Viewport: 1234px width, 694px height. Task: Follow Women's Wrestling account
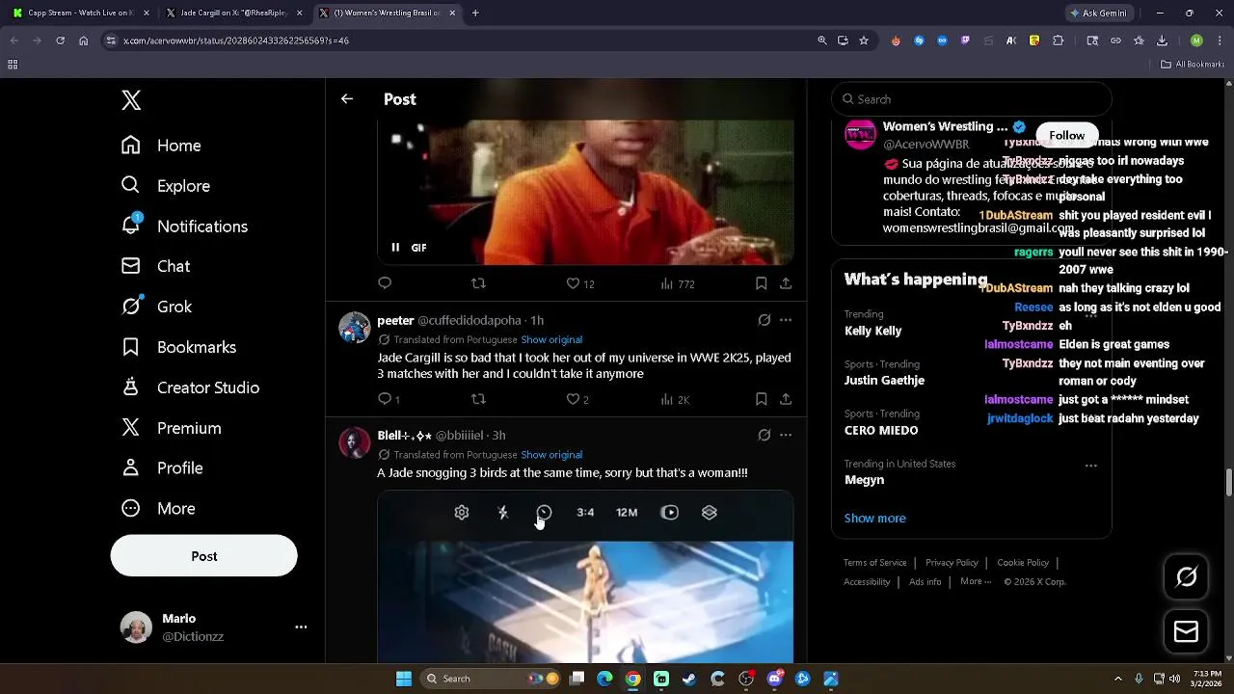click(x=1066, y=135)
